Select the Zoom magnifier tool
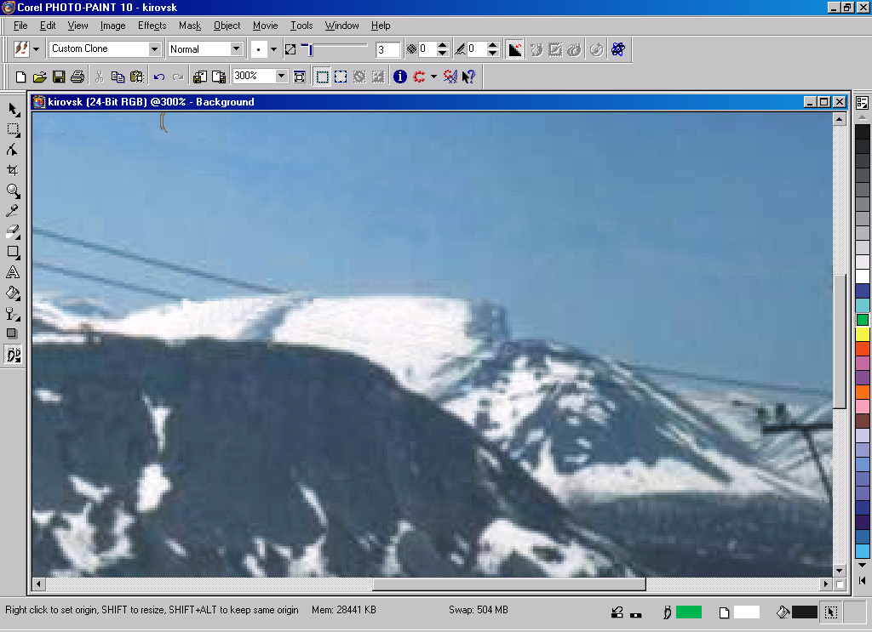This screenshot has height=632, width=872. (14, 191)
